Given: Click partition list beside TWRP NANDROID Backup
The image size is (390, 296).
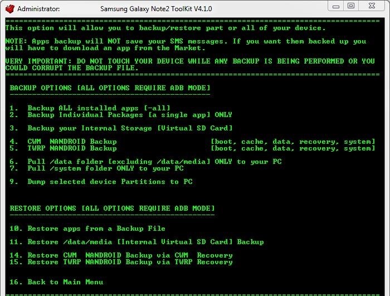Looking at the screenshot, I should click(292, 148).
